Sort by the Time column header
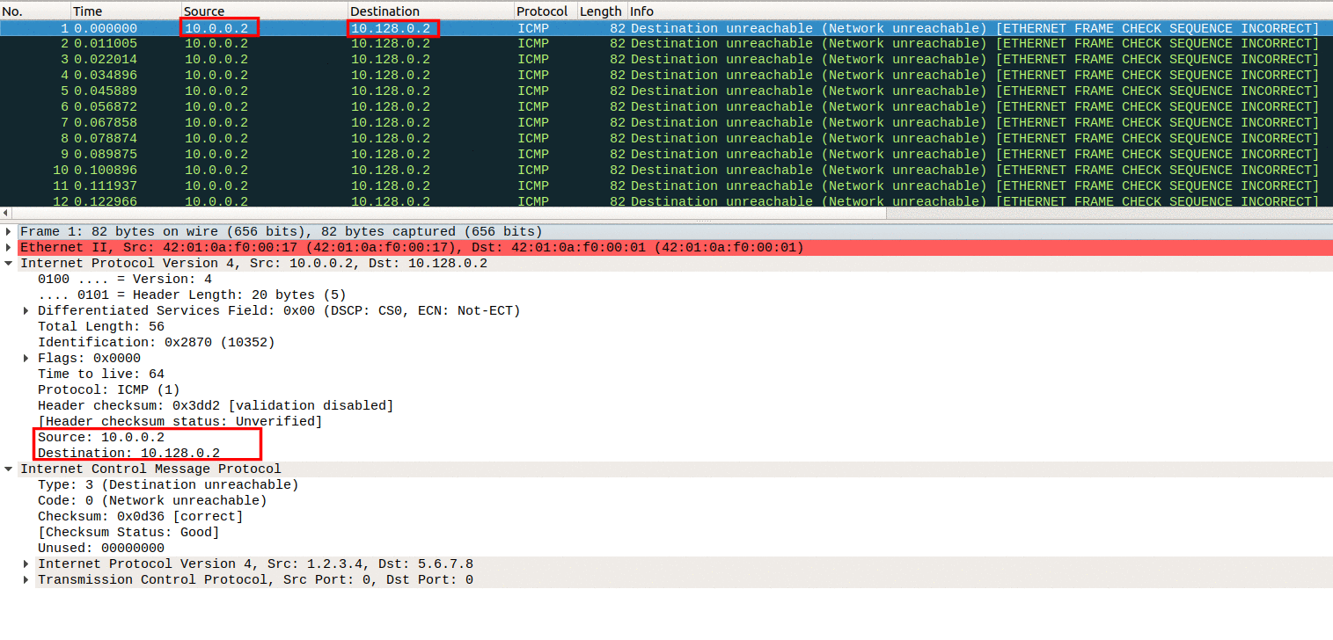 coord(126,11)
